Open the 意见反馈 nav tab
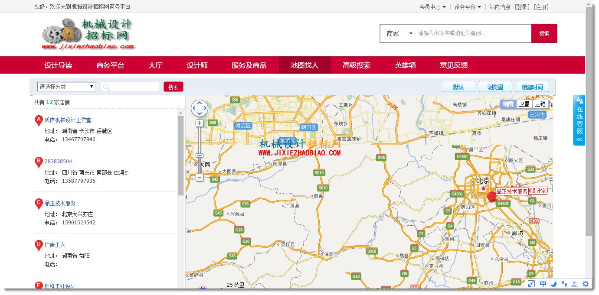 (x=454, y=65)
